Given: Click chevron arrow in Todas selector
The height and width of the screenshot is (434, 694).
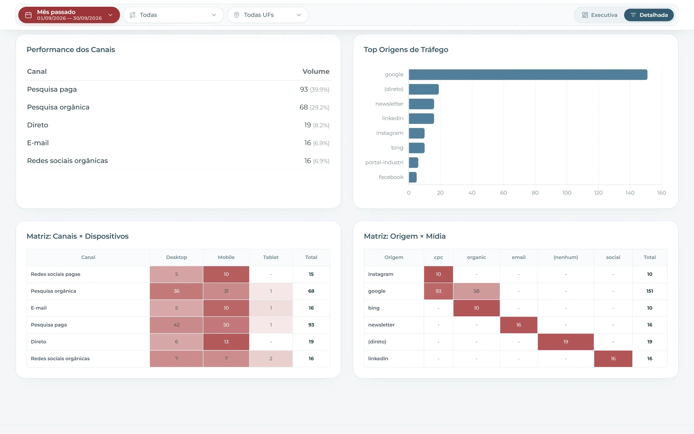Looking at the screenshot, I should click(x=214, y=15).
